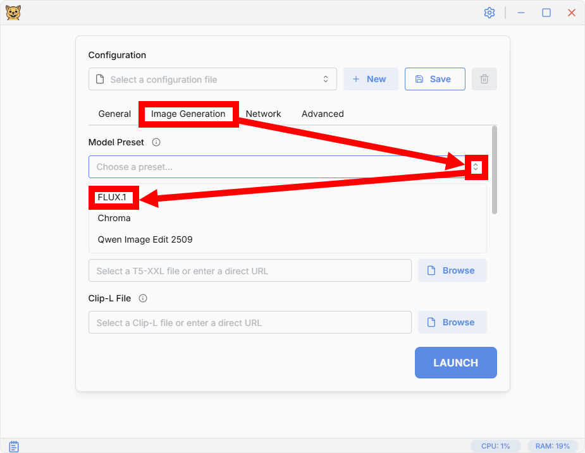Click the info icon beside Model Preset
This screenshot has height=453, width=585.
point(156,142)
